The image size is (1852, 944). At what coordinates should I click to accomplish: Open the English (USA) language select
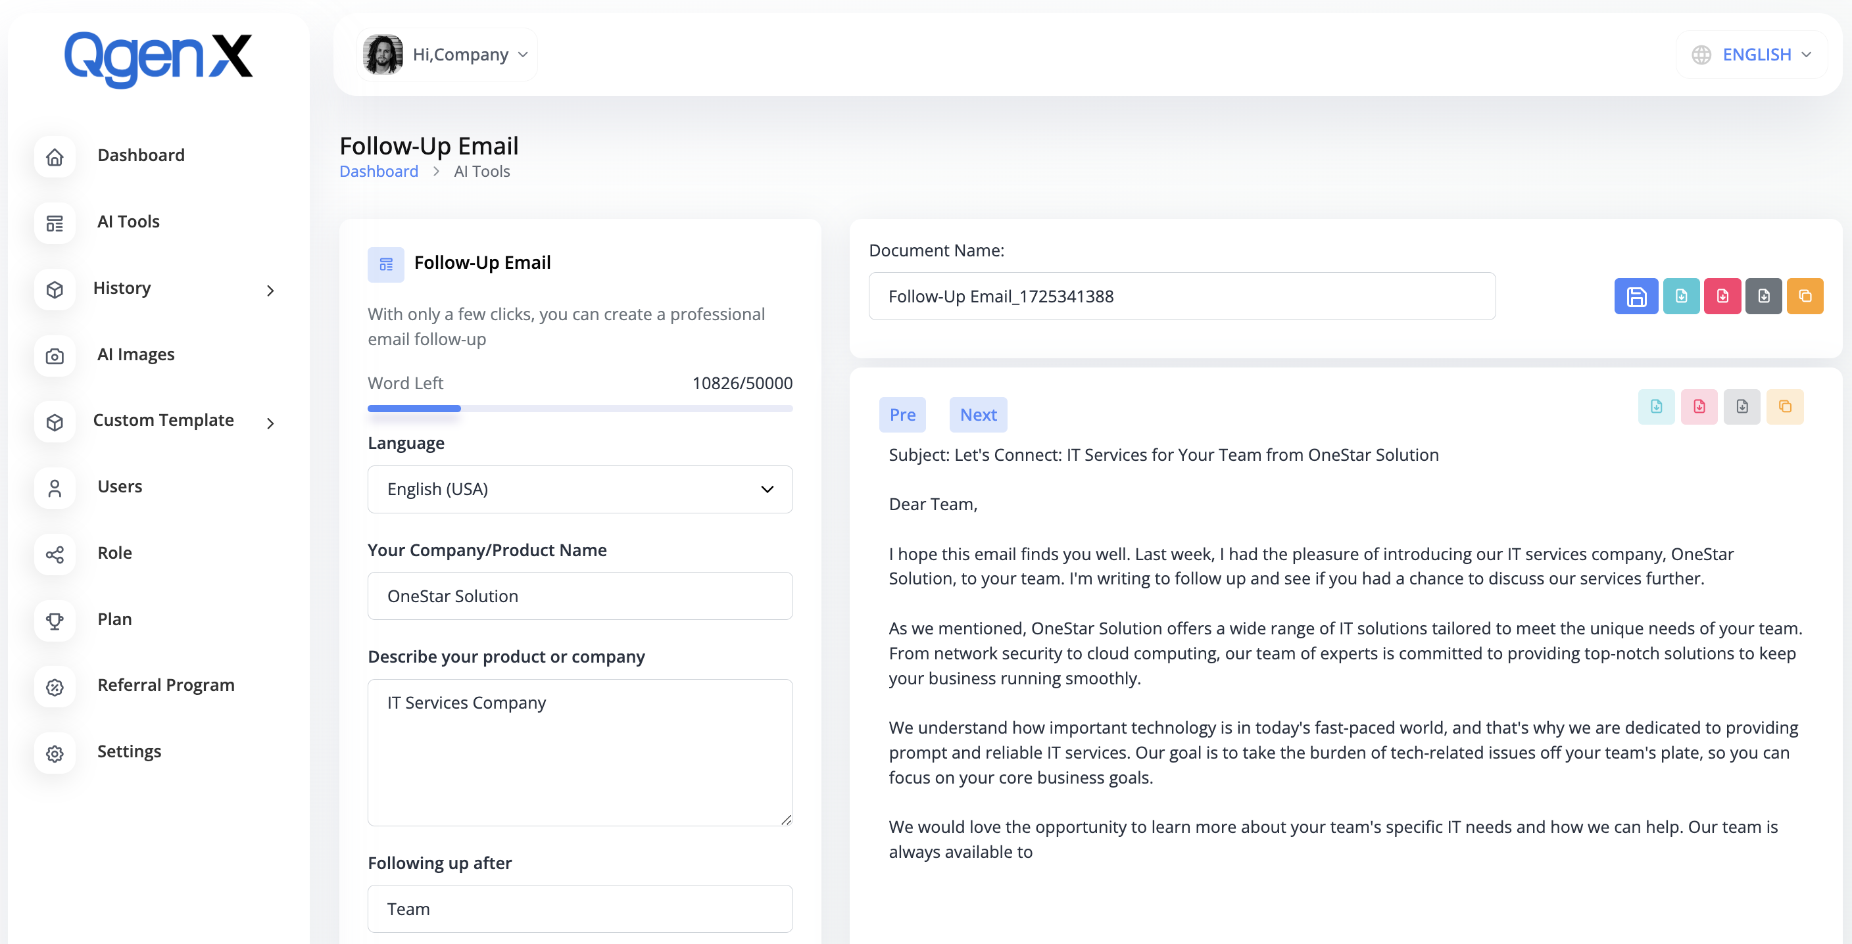[580, 489]
